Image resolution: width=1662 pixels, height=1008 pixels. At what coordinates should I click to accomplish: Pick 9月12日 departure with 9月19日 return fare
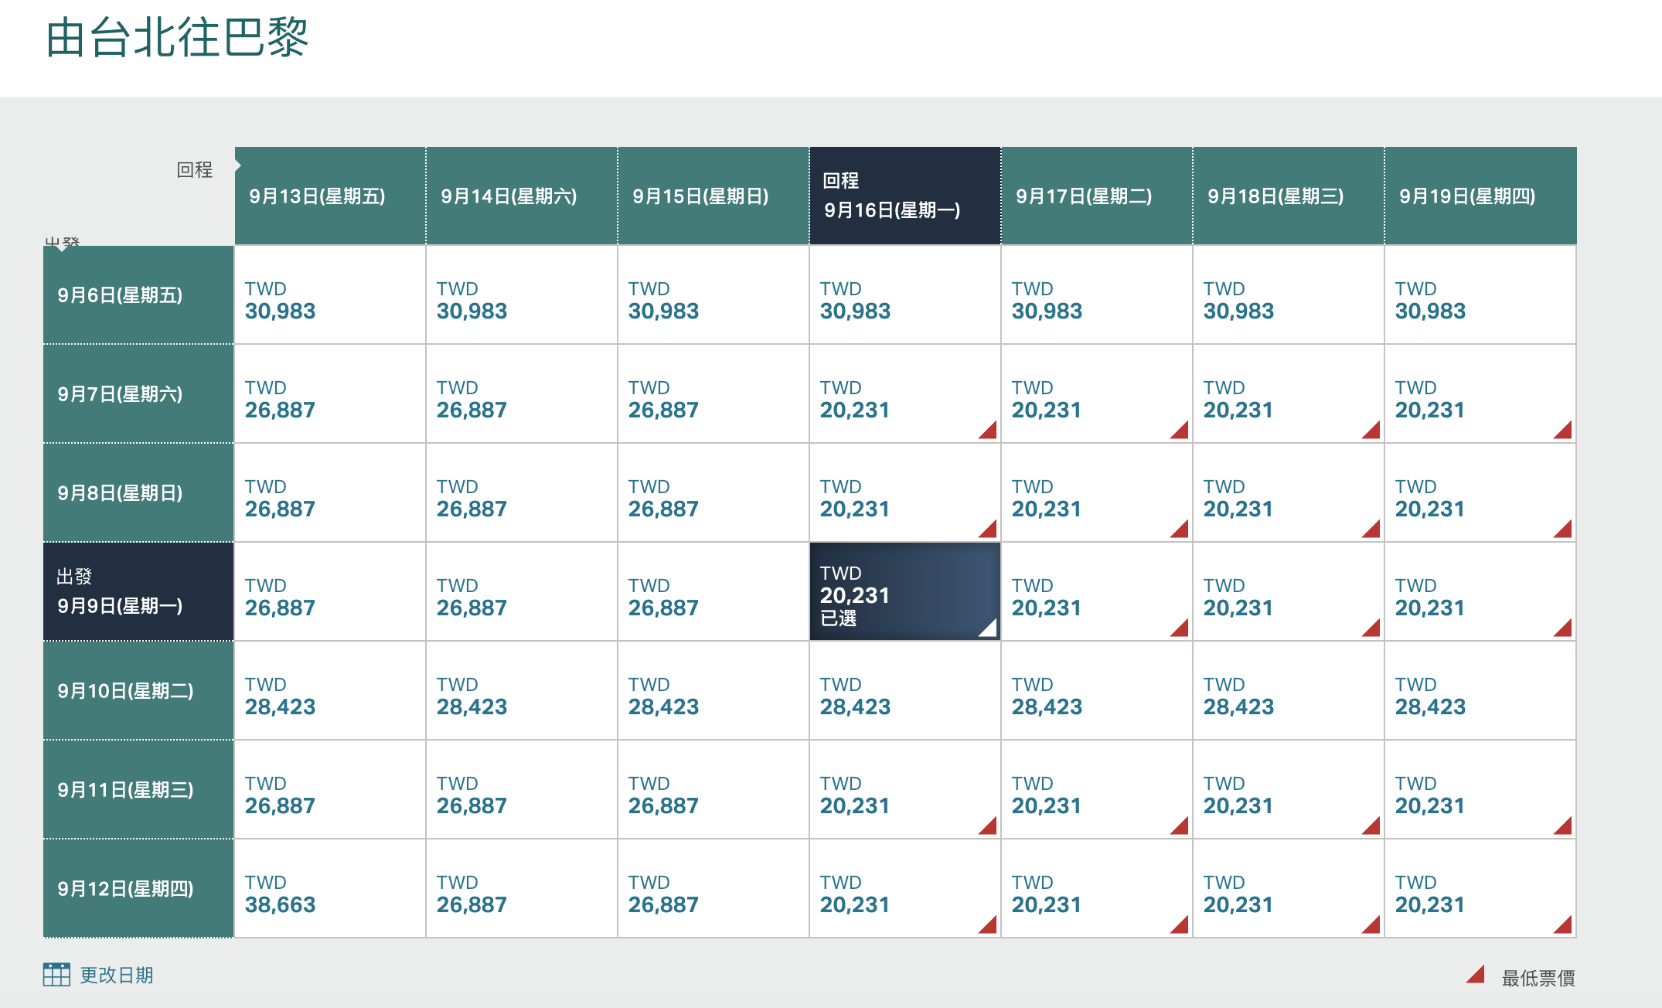(1480, 889)
